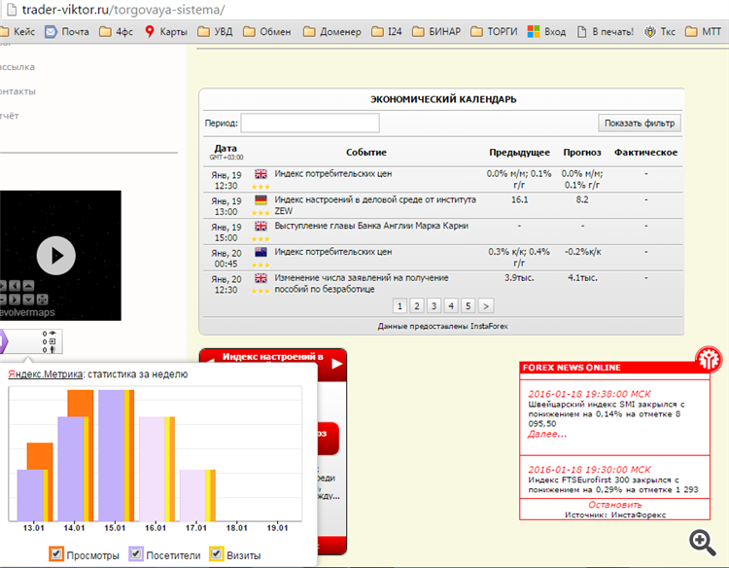Go to calendar page 4
This screenshot has width=729, height=568.
click(451, 306)
